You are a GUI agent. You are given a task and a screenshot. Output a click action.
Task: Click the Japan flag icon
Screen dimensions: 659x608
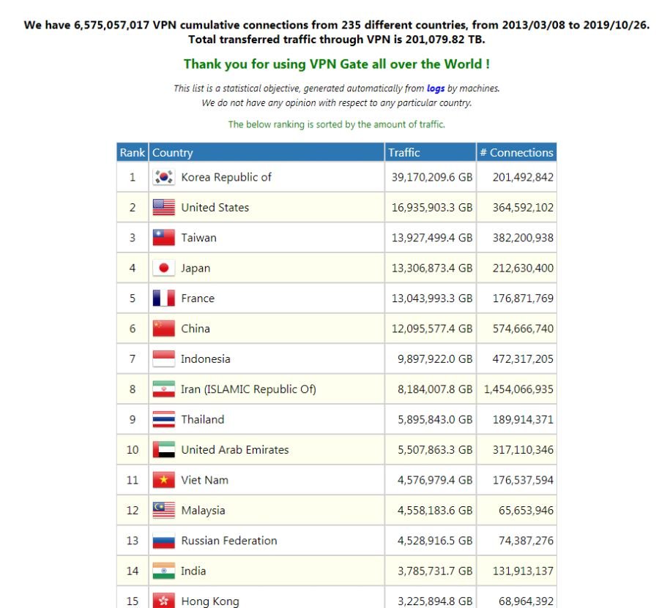(x=163, y=269)
